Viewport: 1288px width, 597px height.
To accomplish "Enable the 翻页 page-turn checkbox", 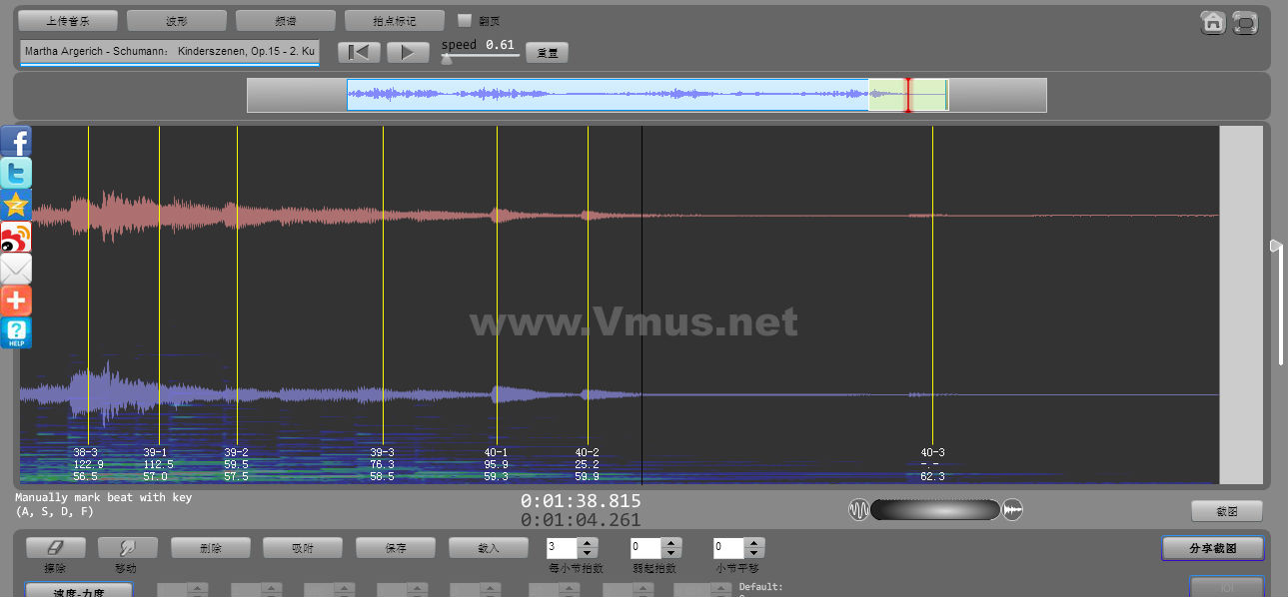I will [x=465, y=20].
